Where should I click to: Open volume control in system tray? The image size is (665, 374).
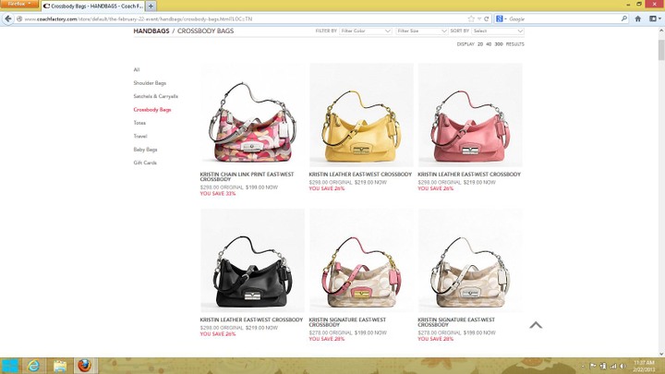(623, 366)
